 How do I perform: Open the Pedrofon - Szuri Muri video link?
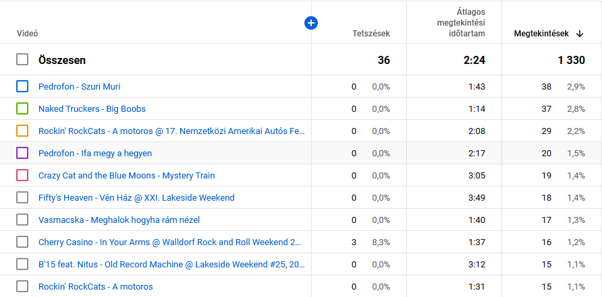80,86
